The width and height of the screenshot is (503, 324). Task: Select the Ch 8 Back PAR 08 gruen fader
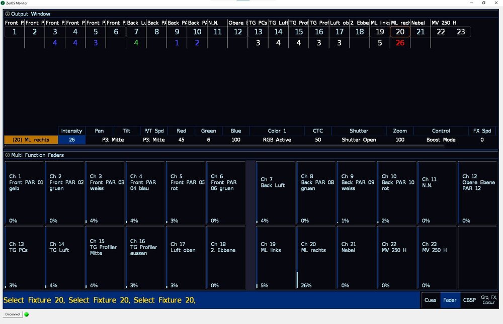[316, 193]
